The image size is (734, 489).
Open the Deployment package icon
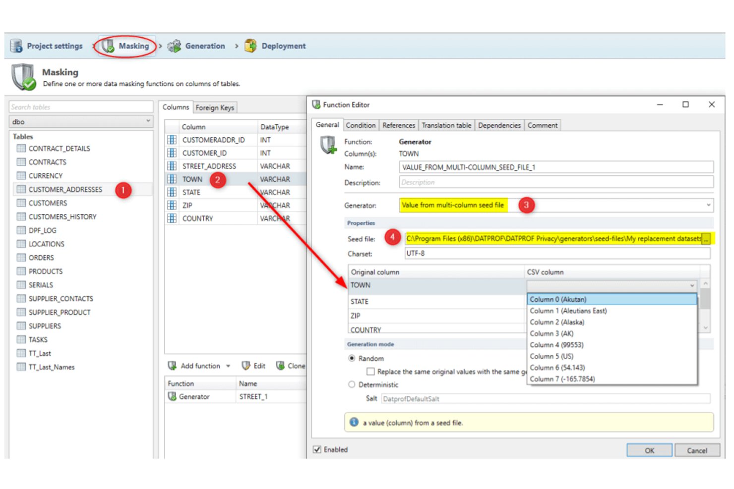tap(250, 46)
